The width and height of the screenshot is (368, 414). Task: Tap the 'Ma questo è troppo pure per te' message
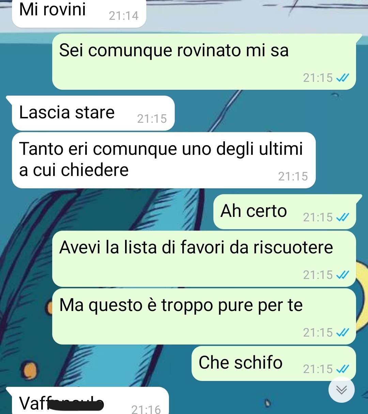click(x=204, y=316)
